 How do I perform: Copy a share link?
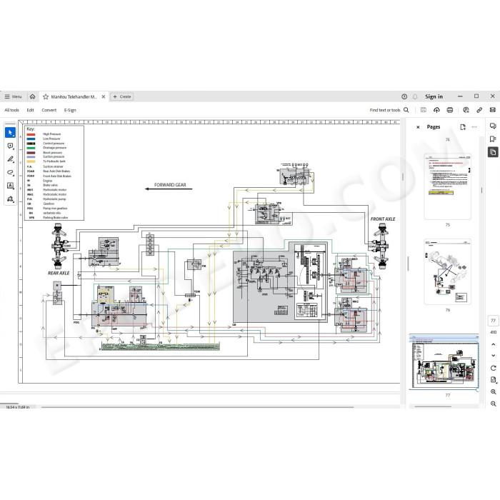[479, 110]
